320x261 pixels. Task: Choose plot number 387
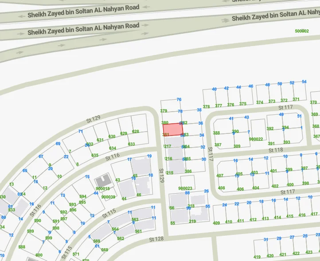(217, 145)
